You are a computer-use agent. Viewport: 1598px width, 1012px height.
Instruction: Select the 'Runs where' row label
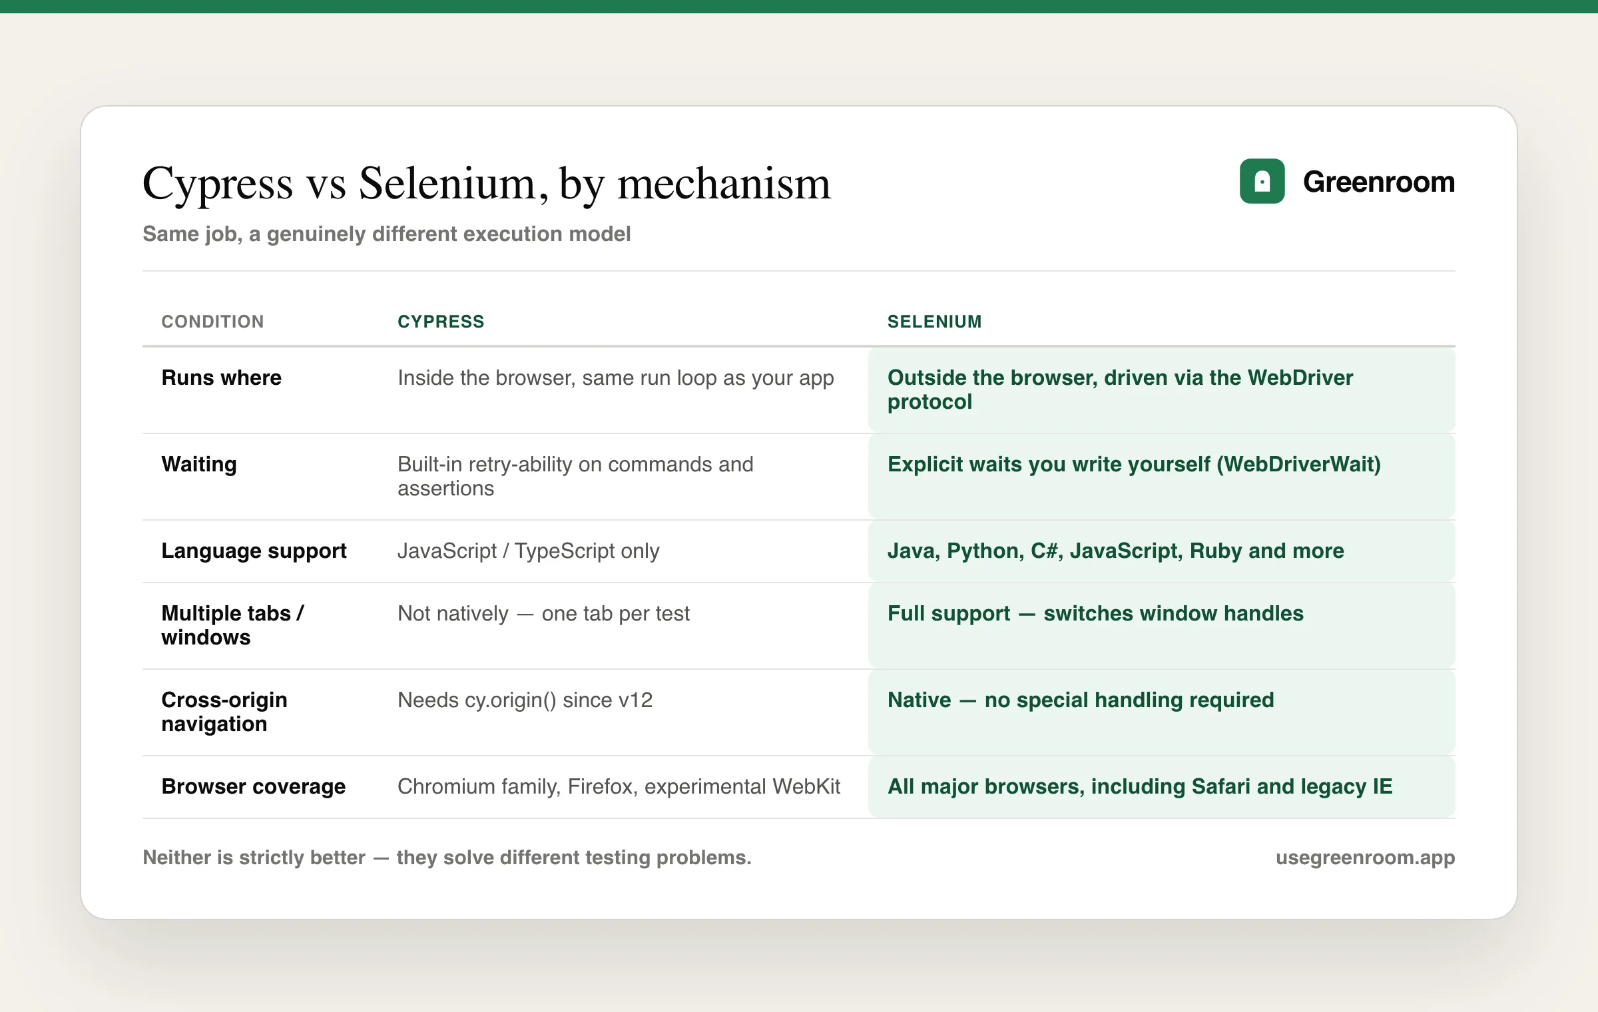pyautogui.click(x=221, y=378)
